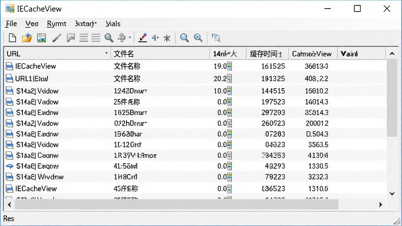Screen dimensions: 402x226
Task: Select the first row named IECacheView
Action: pos(35,66)
